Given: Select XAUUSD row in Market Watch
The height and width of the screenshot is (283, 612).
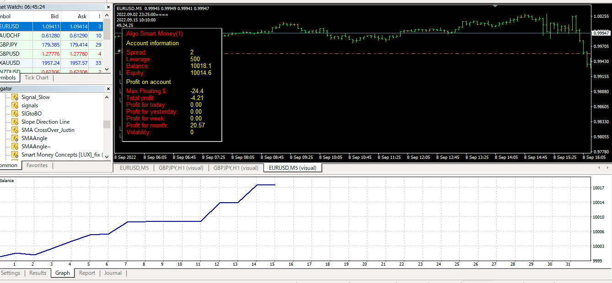Looking at the screenshot, I should pyautogui.click(x=10, y=63).
